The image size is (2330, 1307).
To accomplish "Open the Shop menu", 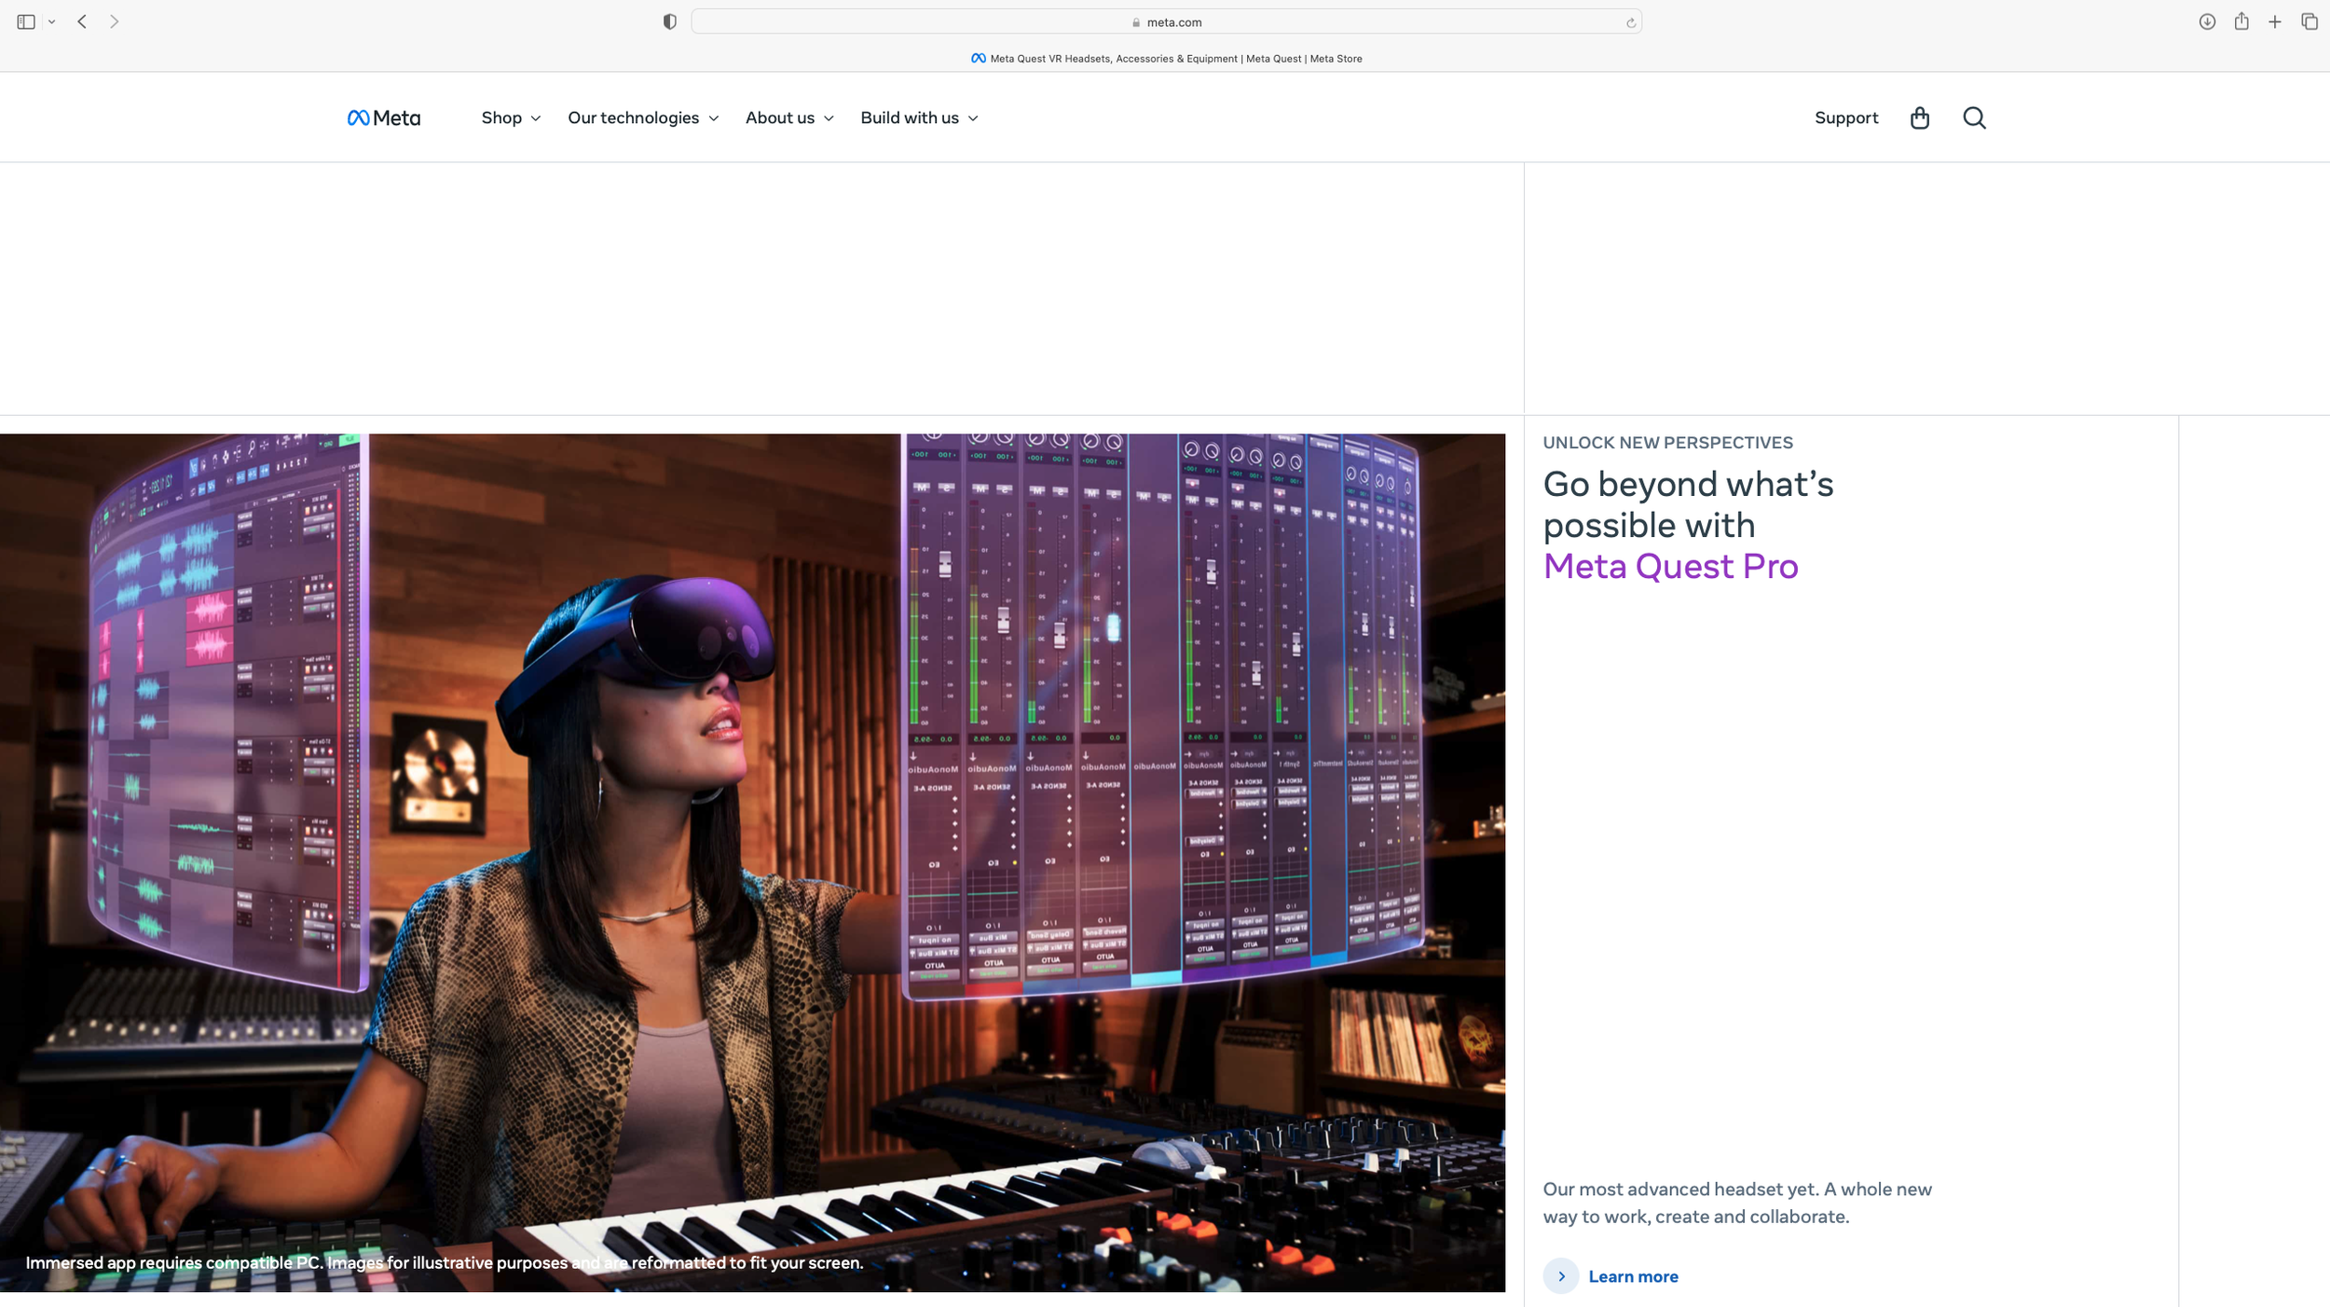I will click(x=511, y=117).
